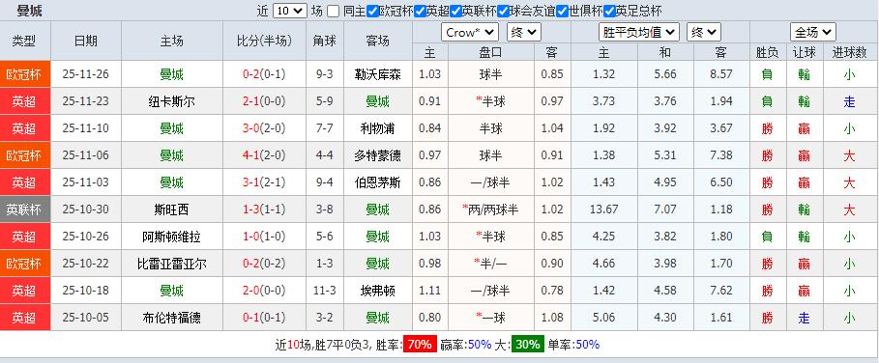Click the 11-3 corner count

(x=325, y=291)
